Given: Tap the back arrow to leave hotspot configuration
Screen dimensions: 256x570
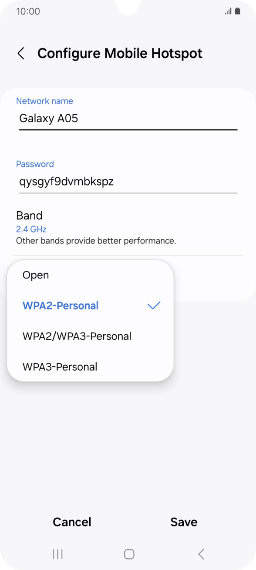Looking at the screenshot, I should (20, 53).
